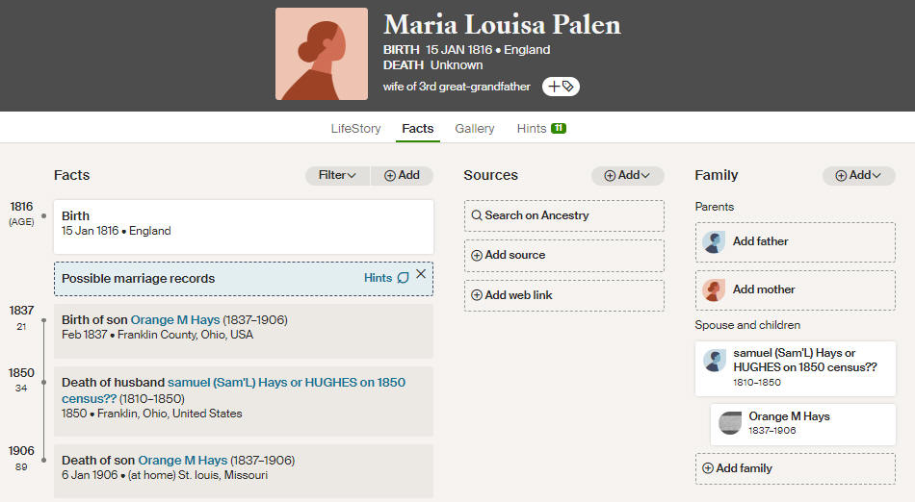Click the Add father avatar icon
The height and width of the screenshot is (502, 915).
714,241
